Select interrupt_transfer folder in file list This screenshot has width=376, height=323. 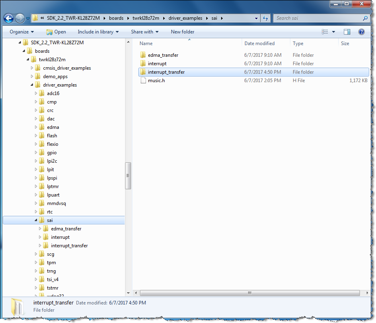(254, 72)
